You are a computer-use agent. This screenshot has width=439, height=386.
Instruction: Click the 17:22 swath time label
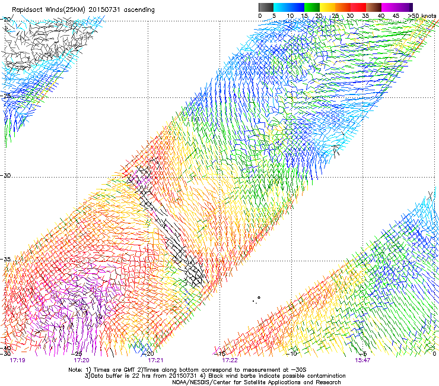point(230,360)
